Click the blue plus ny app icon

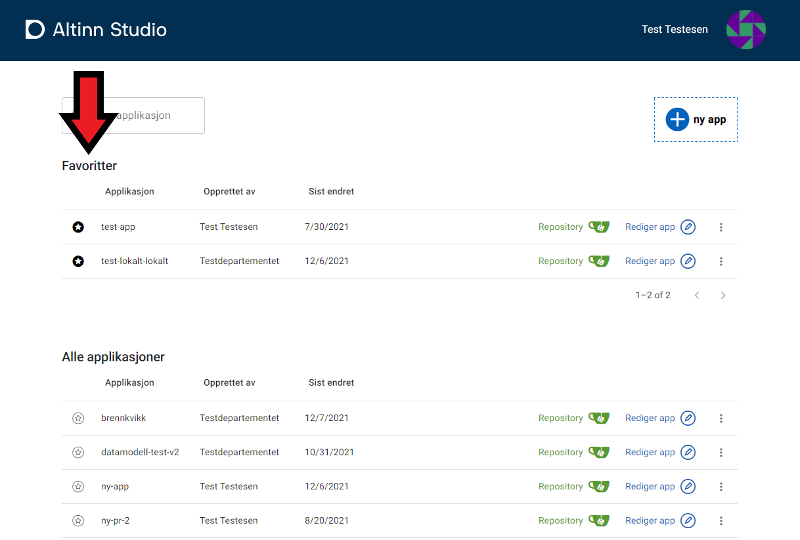click(x=677, y=120)
